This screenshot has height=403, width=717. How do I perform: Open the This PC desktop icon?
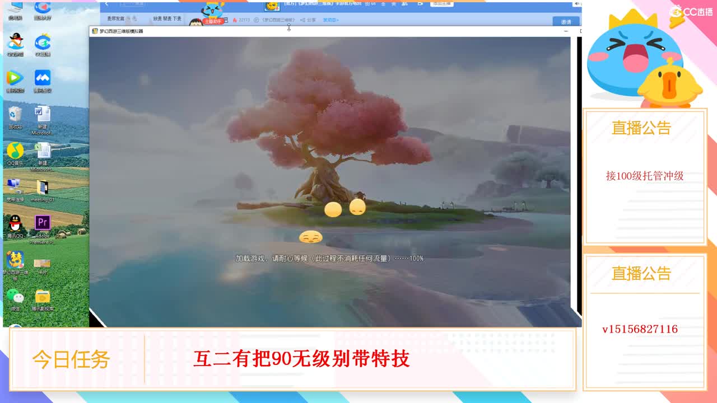(x=15, y=10)
